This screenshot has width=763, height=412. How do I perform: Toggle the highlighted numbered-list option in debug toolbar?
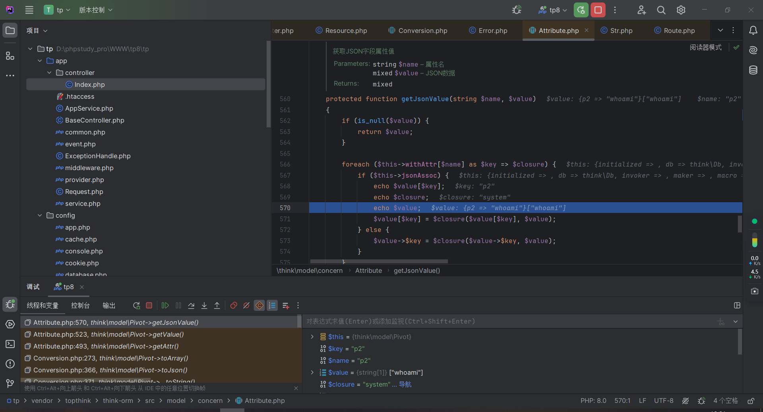[x=272, y=305]
